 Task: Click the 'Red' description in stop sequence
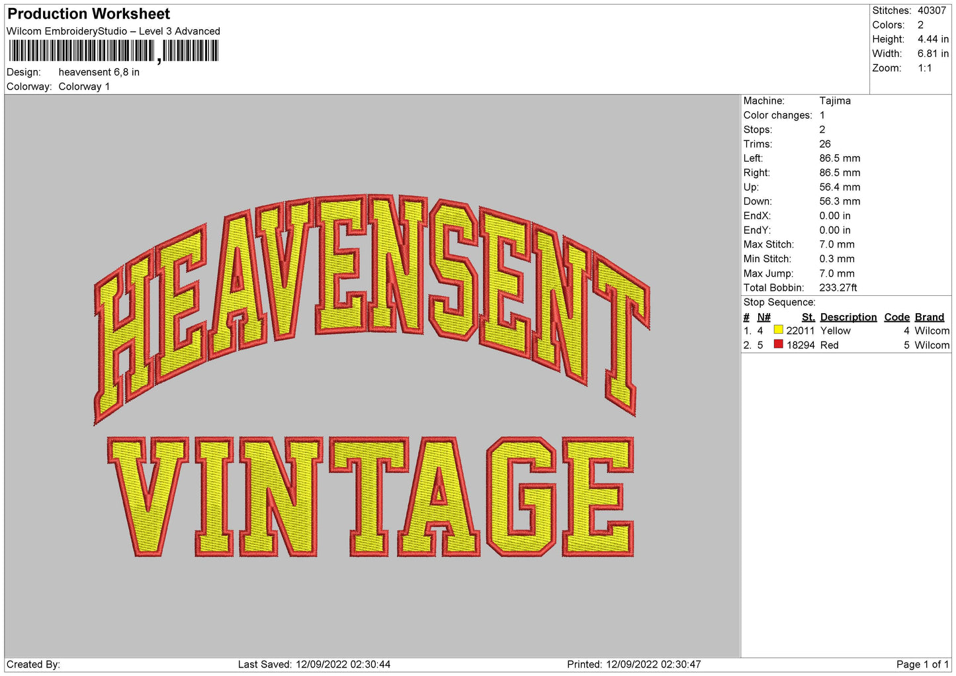click(829, 346)
